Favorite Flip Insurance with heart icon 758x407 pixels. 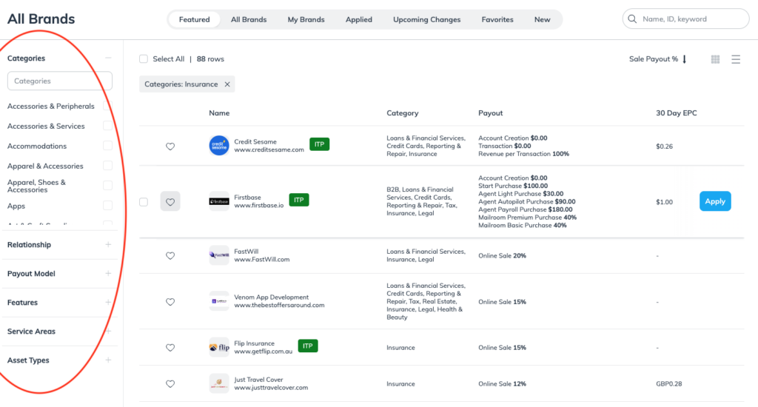click(170, 348)
